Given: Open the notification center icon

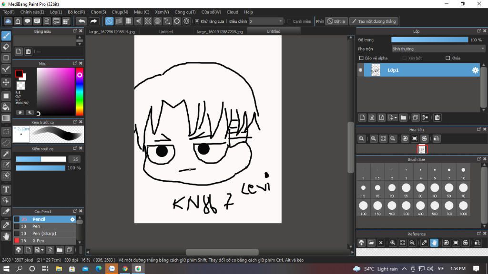Looking at the screenshot, I should (476, 269).
